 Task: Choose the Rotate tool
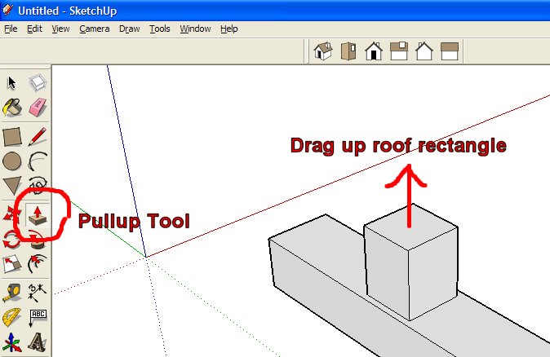click(x=11, y=240)
